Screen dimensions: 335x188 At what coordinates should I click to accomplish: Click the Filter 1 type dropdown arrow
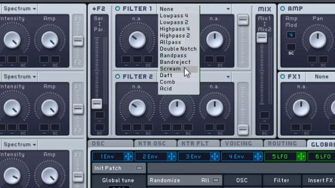click(x=228, y=9)
